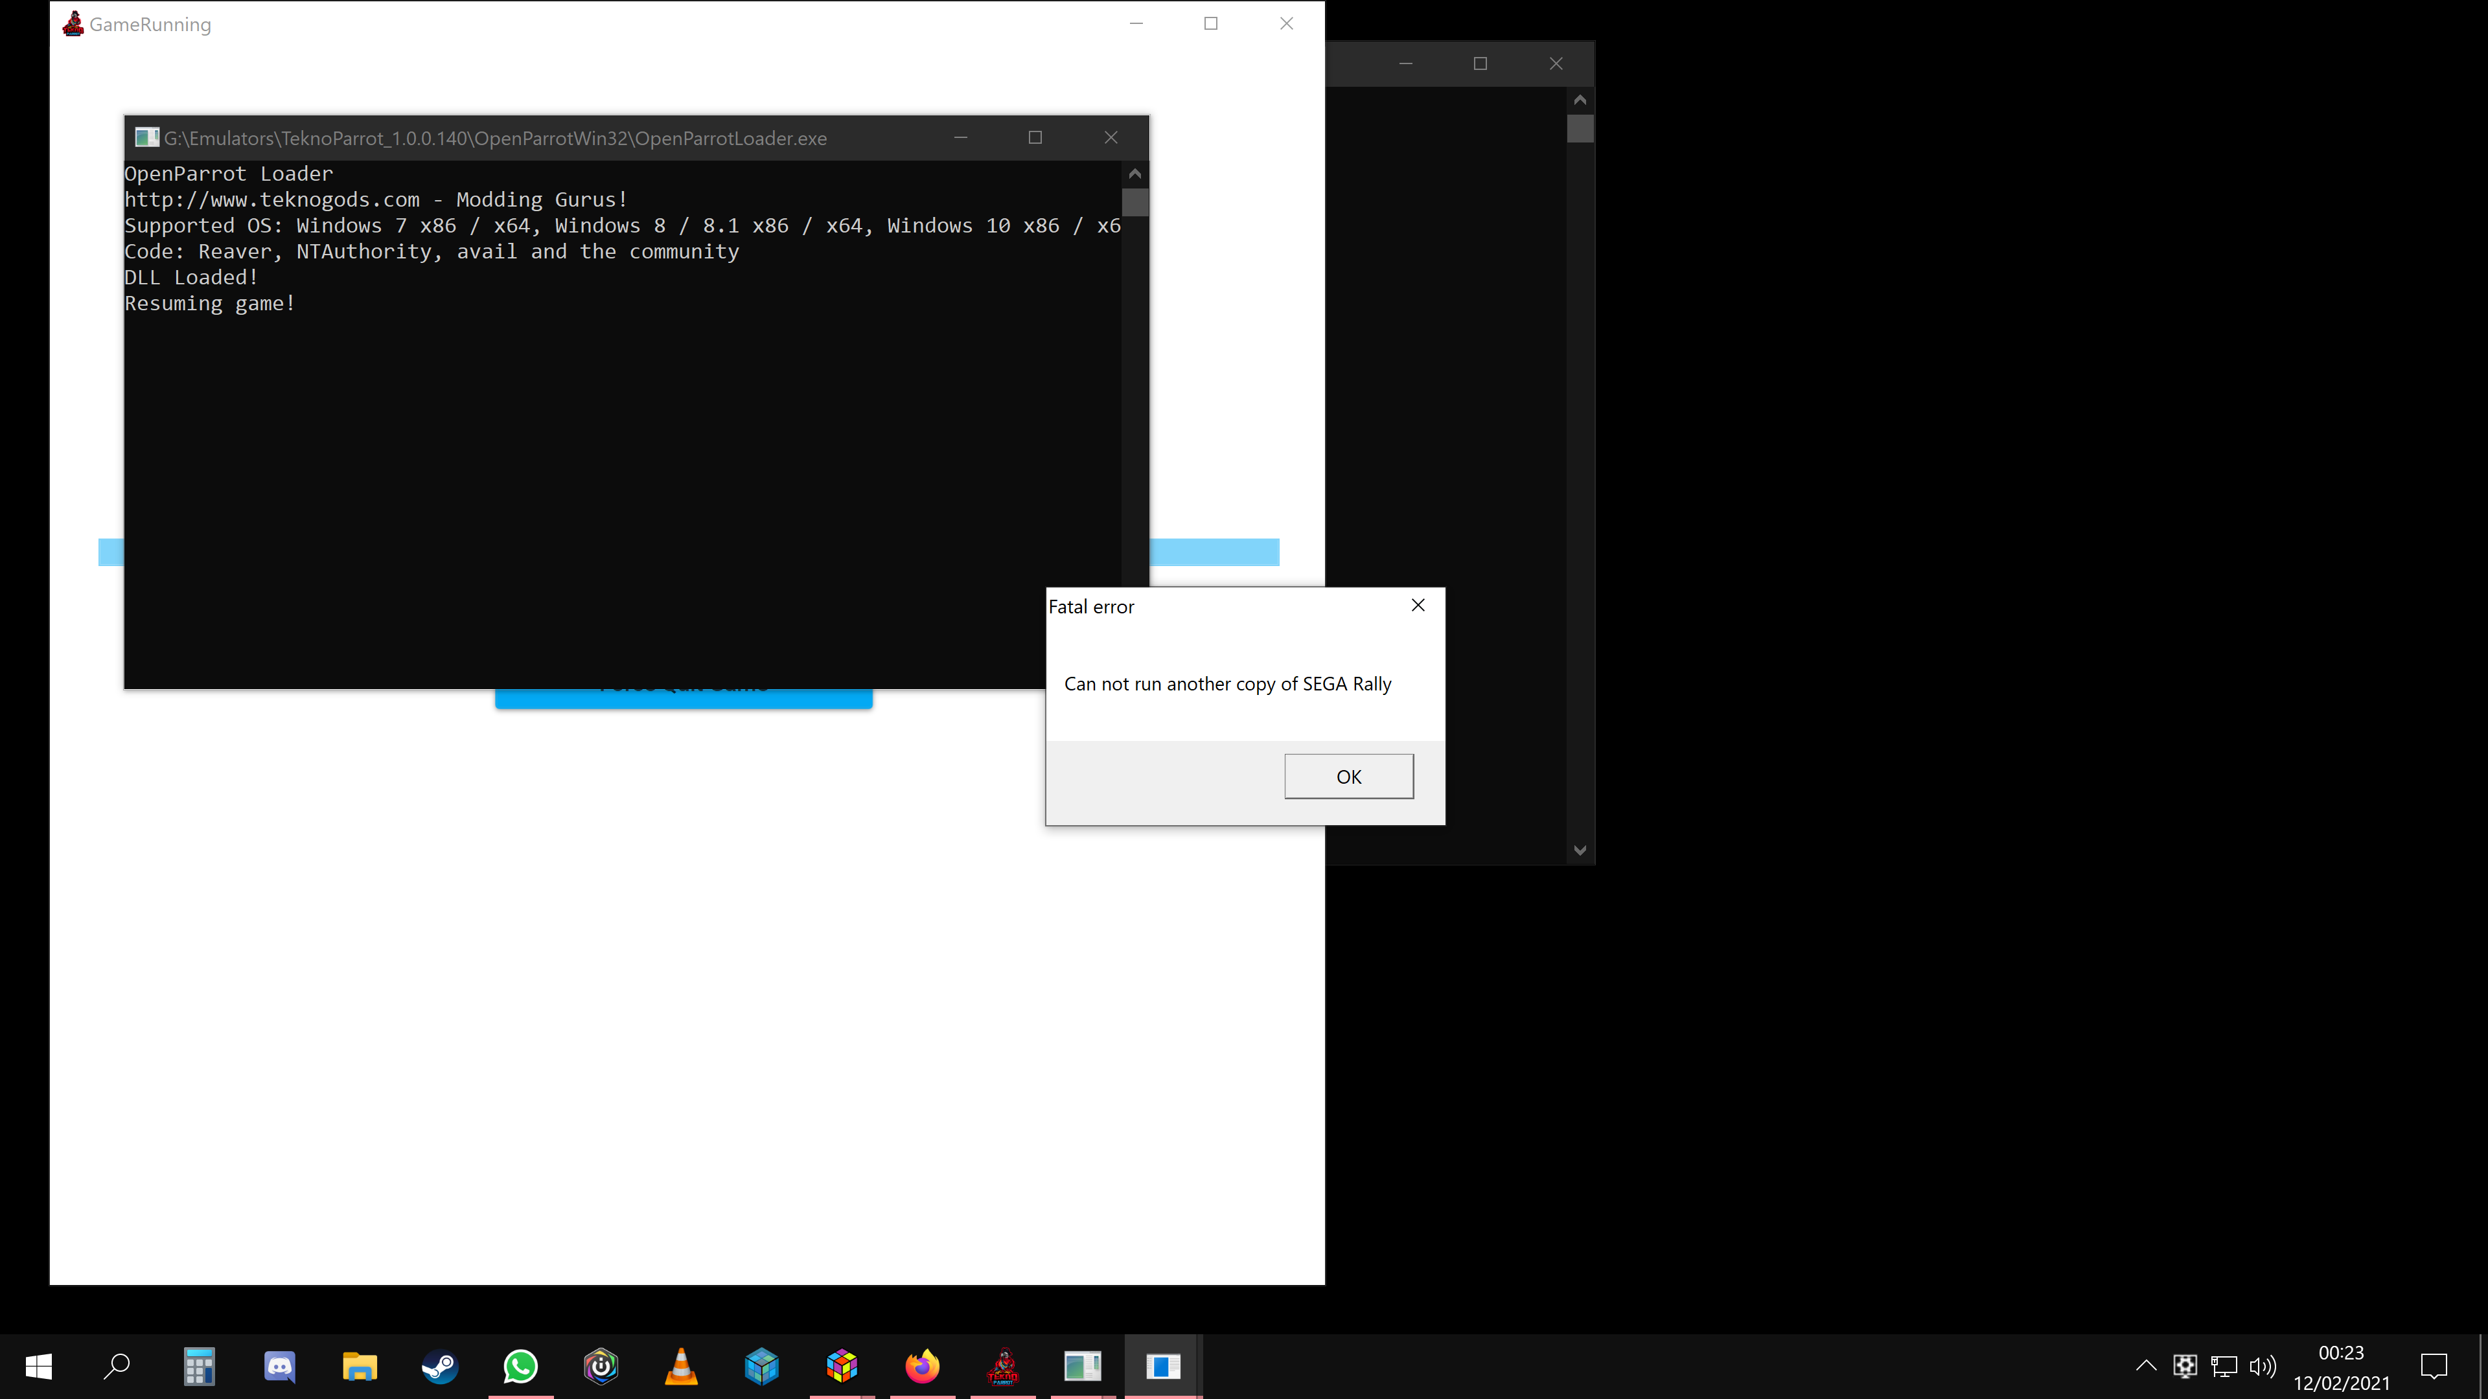The width and height of the screenshot is (2488, 1399).
Task: Open the Windows Start menu
Action: click(39, 1366)
